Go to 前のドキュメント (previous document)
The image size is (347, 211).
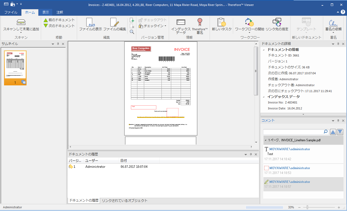tap(59, 20)
